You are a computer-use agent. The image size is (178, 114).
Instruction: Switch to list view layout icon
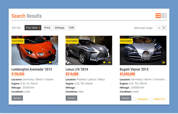tap(164, 16)
